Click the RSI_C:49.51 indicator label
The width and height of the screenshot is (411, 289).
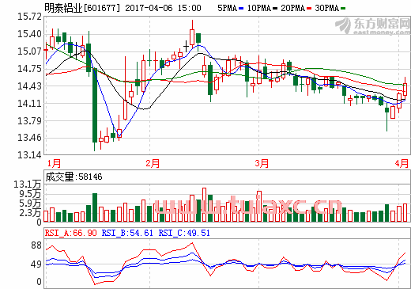(184, 233)
